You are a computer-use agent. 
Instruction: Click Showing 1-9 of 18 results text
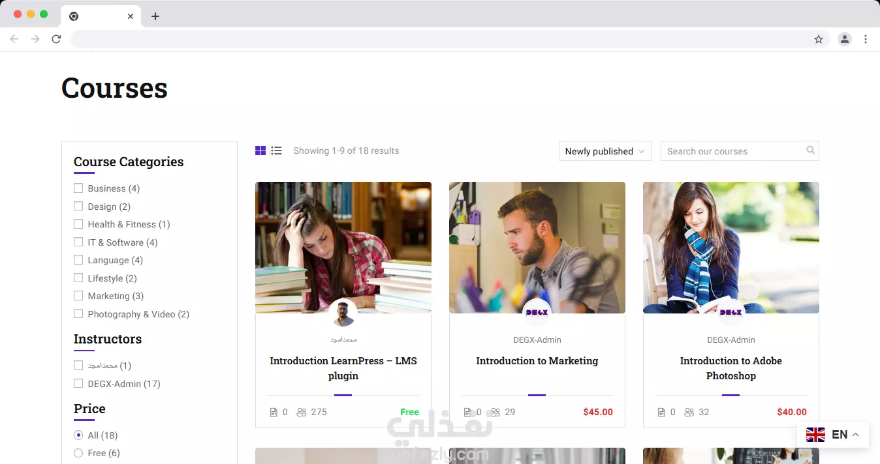click(346, 151)
